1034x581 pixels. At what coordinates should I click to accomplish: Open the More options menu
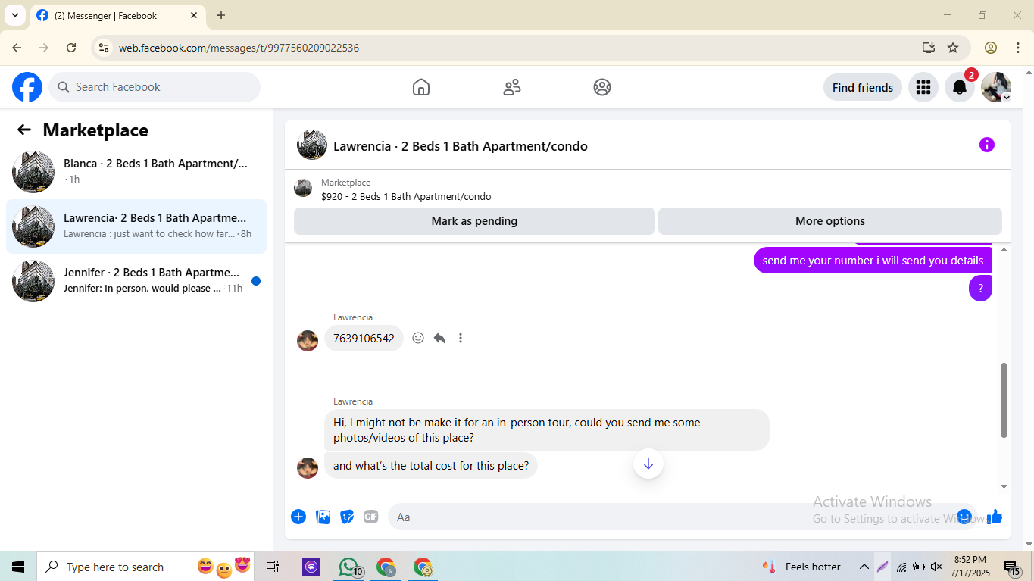click(830, 221)
